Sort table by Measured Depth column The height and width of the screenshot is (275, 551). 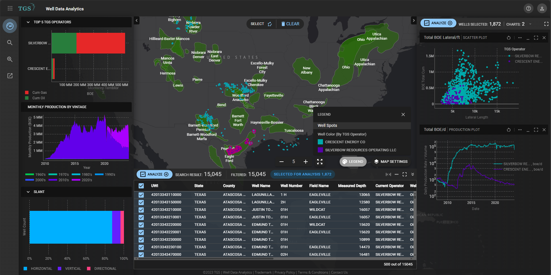click(x=352, y=186)
